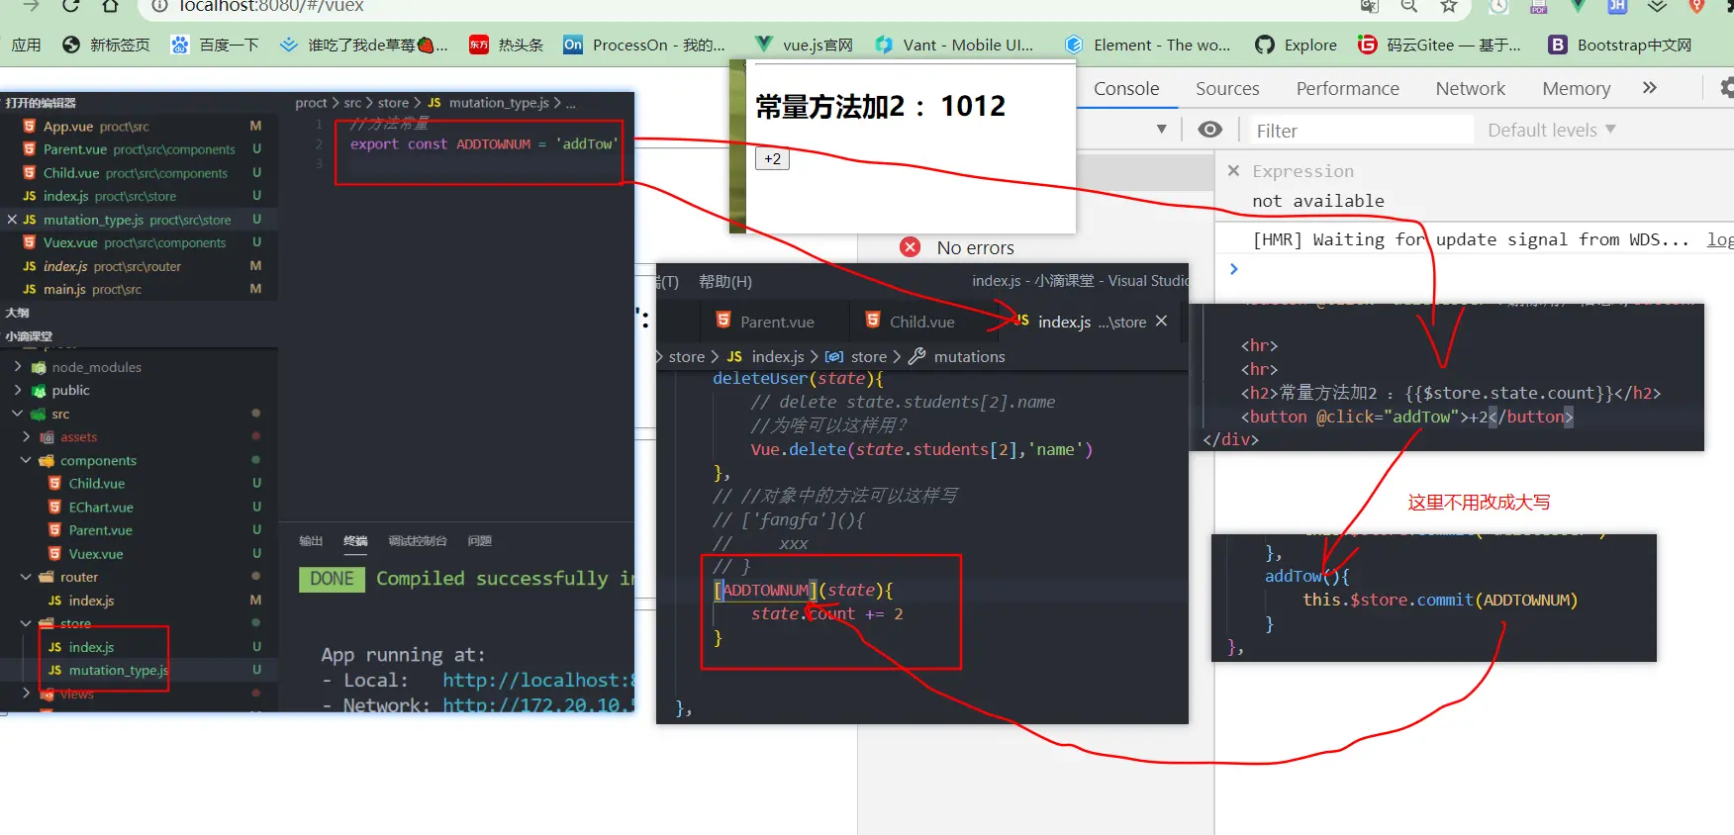Switch to the DevTools Sources tab

click(1227, 88)
